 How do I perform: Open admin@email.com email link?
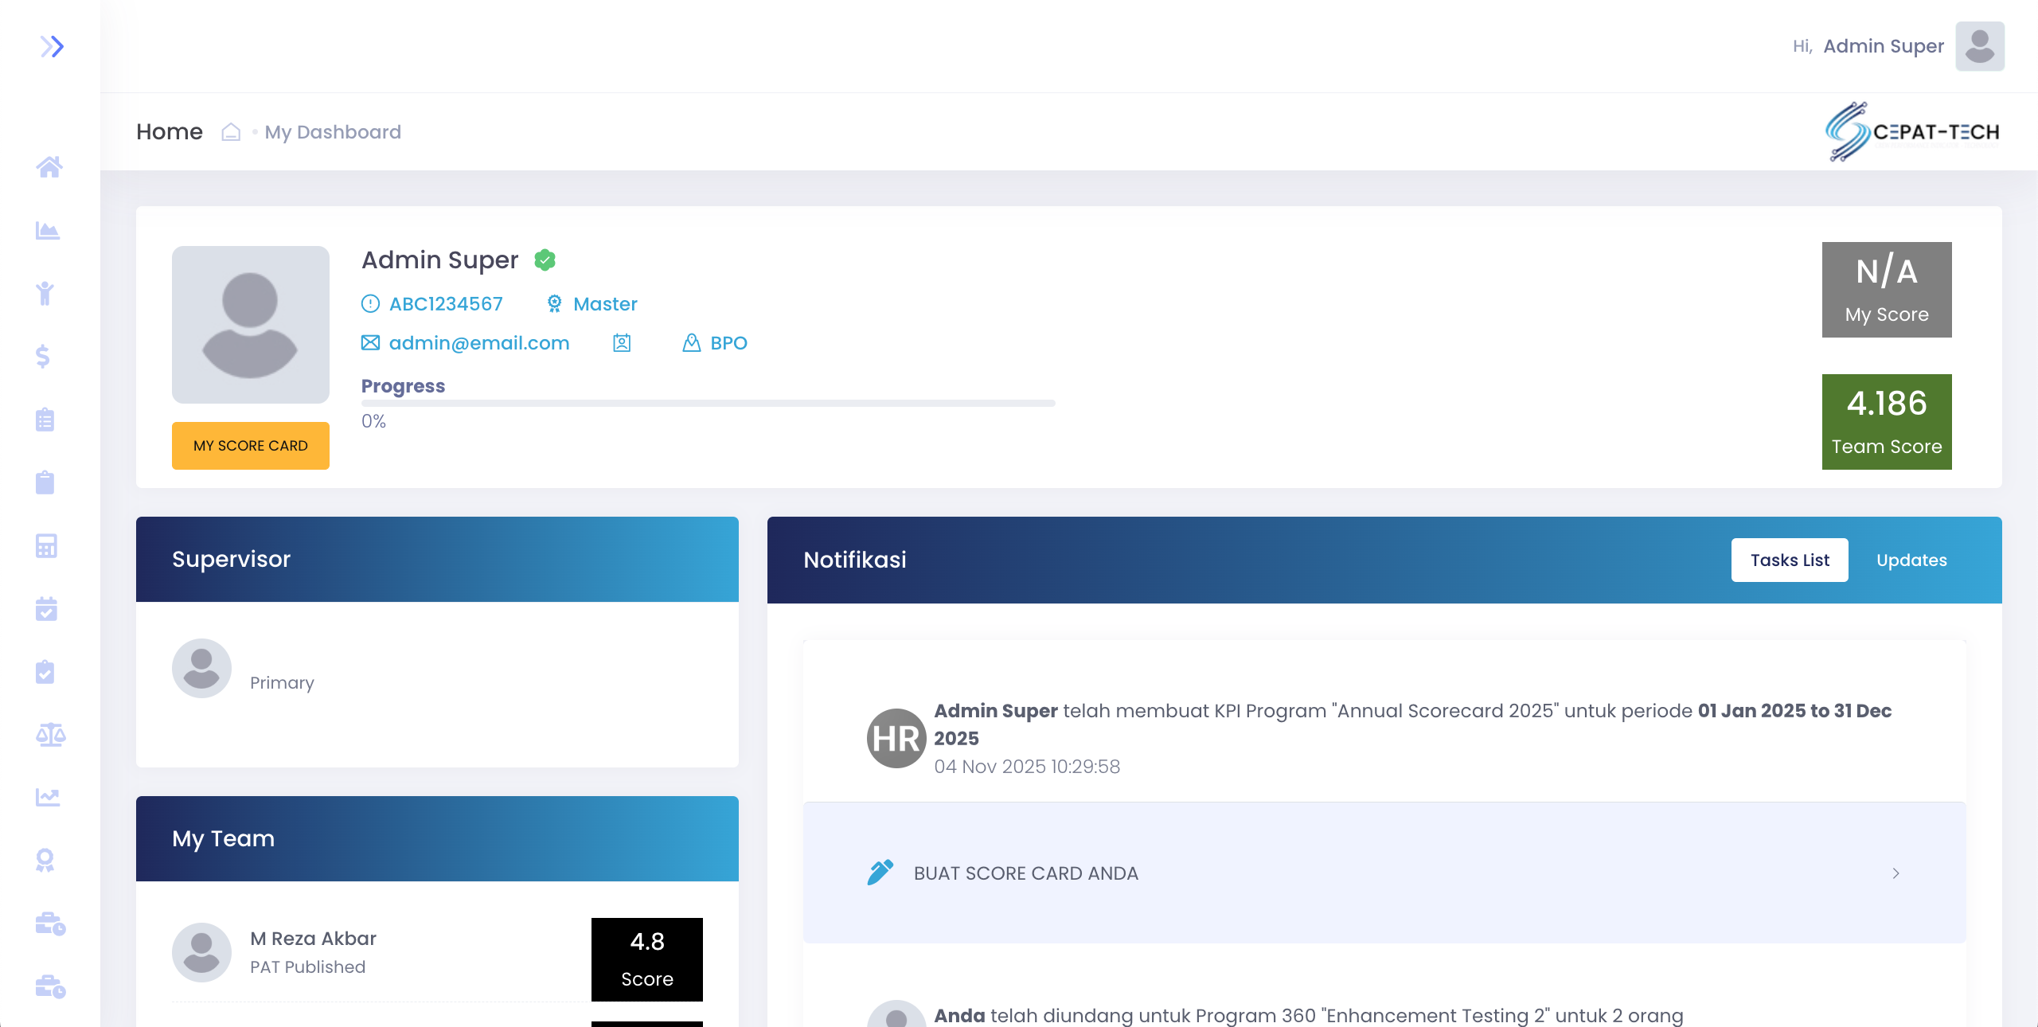(x=478, y=343)
